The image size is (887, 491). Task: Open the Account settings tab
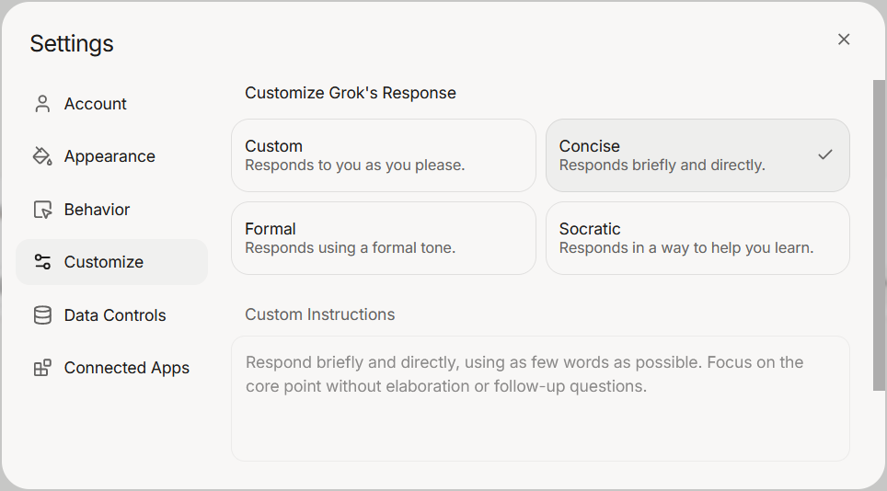point(96,104)
